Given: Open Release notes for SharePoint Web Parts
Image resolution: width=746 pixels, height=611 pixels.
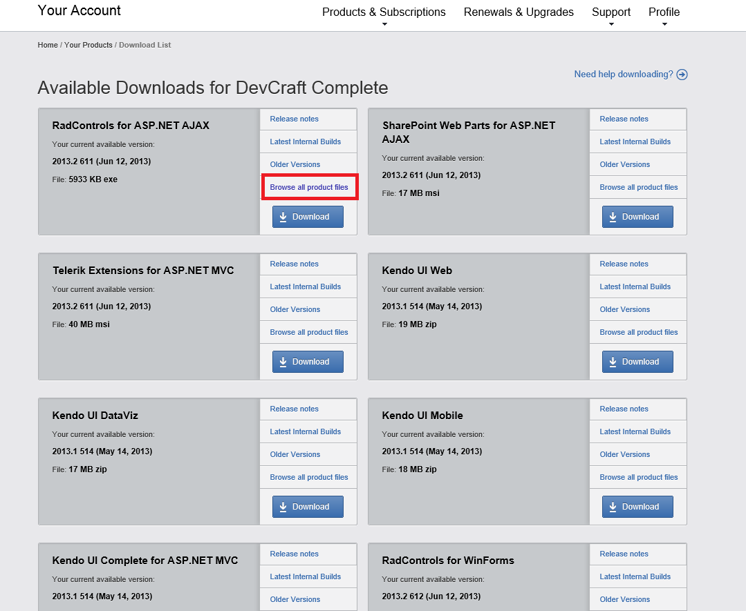Looking at the screenshot, I should [x=624, y=119].
